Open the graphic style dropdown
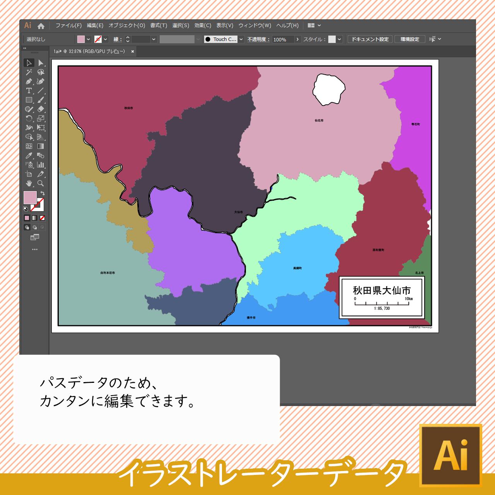The image size is (495, 495). click(339, 39)
